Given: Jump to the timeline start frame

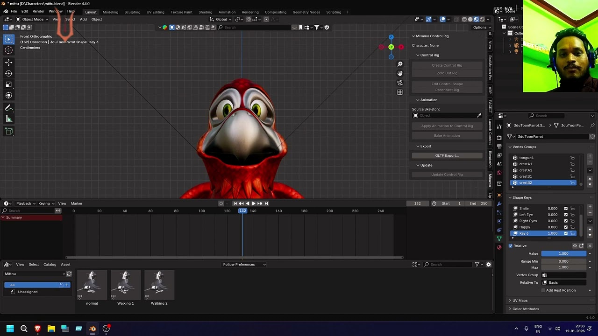Looking at the screenshot, I should pyautogui.click(x=235, y=203).
